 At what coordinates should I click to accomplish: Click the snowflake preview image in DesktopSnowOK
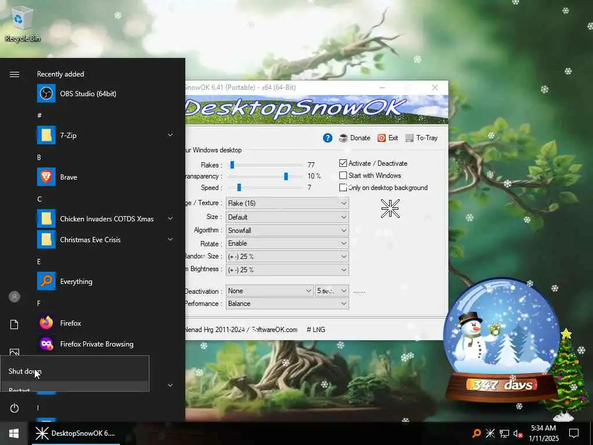(390, 209)
